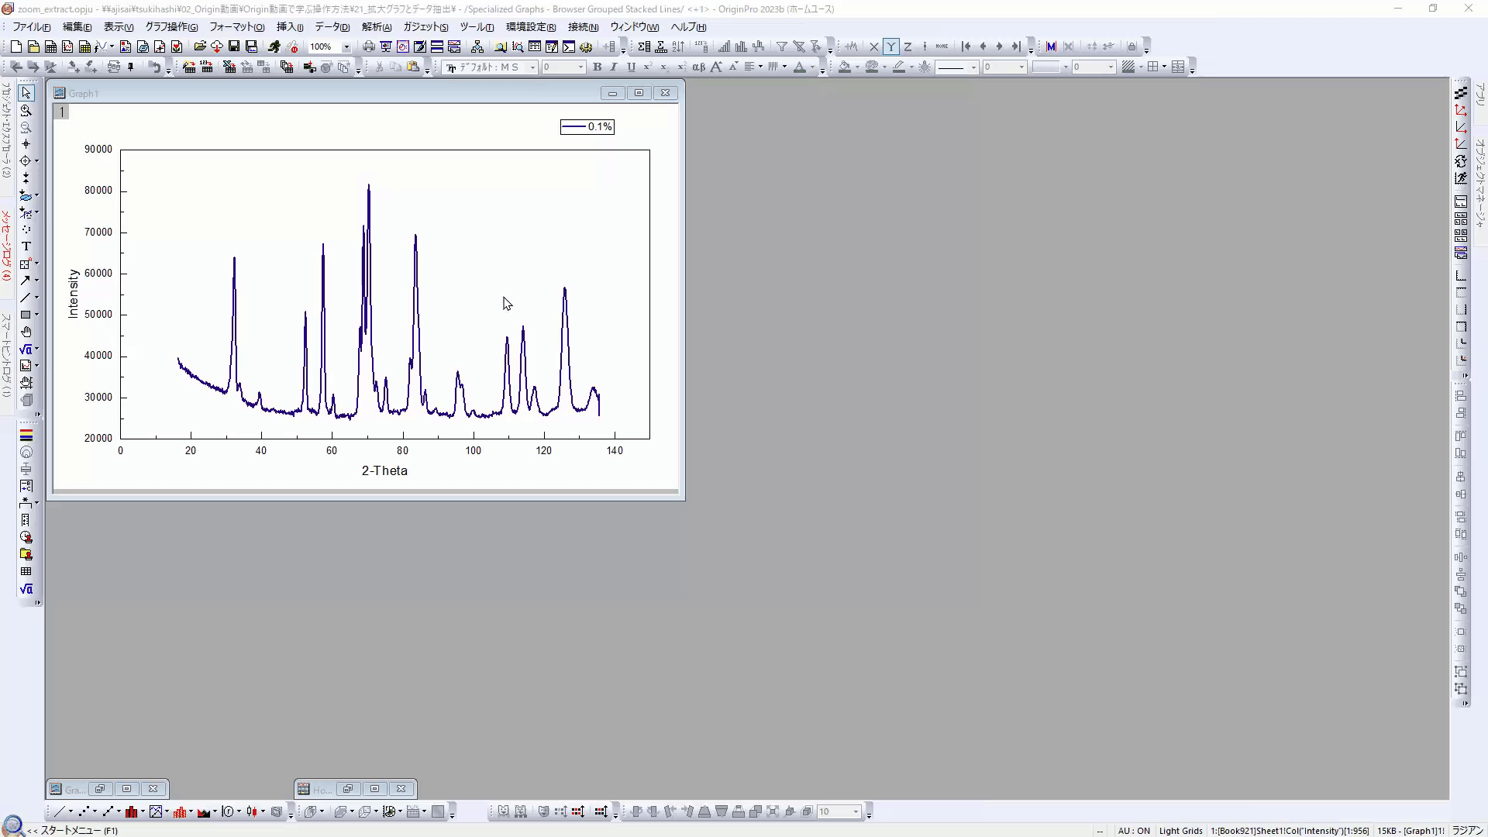Open the フォーマット menu
1488x837 pixels.
(x=236, y=27)
